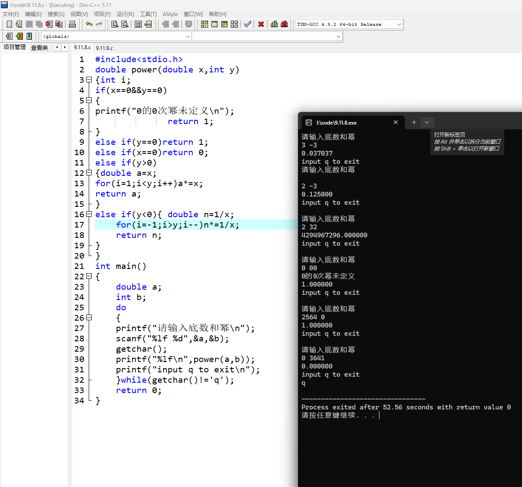Viewport: 522px width, 487px height.
Task: Open the 工具[T] menu
Action: [148, 14]
